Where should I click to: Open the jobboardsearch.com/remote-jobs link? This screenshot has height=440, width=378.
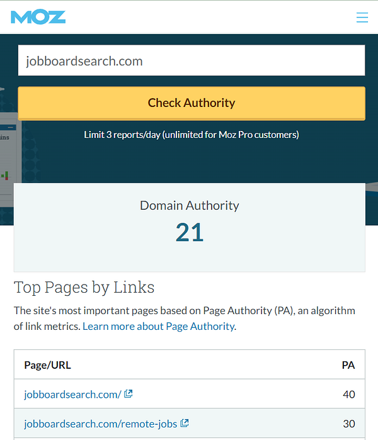(x=101, y=424)
